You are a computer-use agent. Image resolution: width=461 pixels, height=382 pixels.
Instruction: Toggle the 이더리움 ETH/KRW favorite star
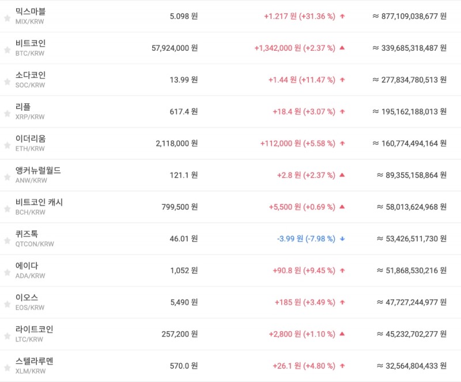[x=7, y=145]
